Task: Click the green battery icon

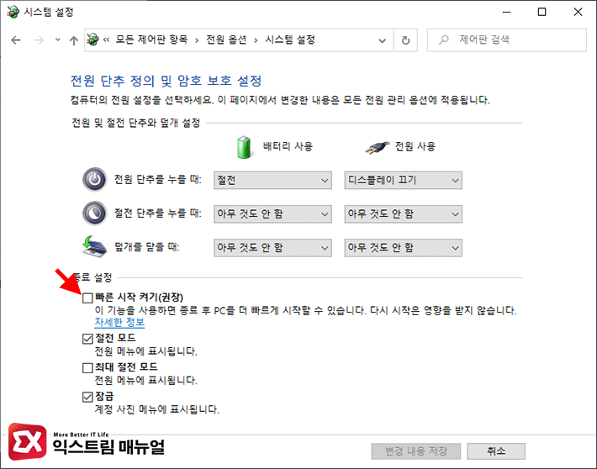Action: [x=244, y=147]
